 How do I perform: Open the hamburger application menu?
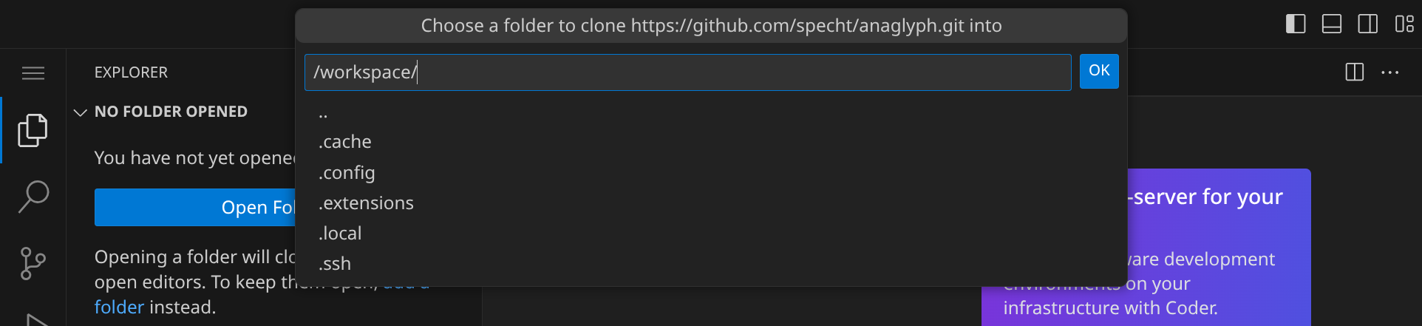(x=33, y=73)
